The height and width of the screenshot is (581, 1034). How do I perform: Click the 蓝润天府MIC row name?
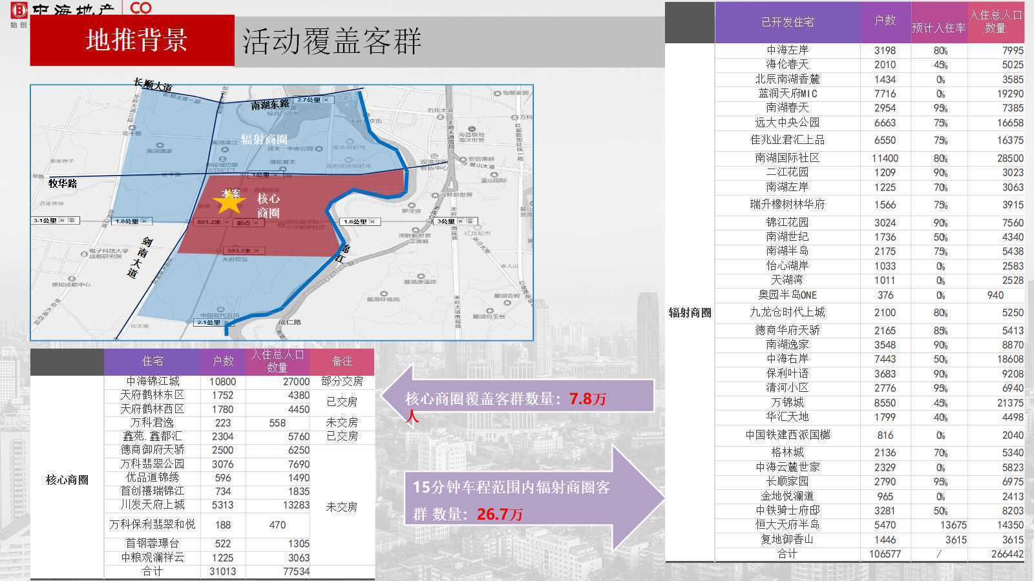click(x=787, y=94)
